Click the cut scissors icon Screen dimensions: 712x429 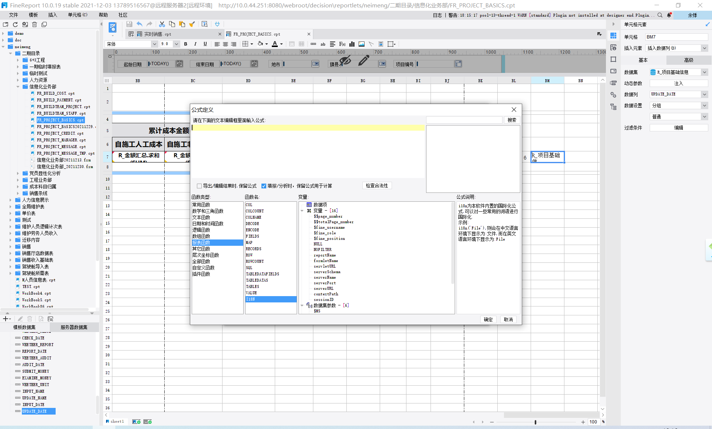[x=162, y=24]
